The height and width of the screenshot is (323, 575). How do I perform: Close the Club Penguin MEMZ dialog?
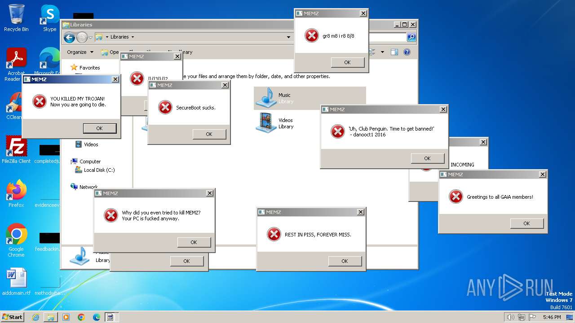443,109
